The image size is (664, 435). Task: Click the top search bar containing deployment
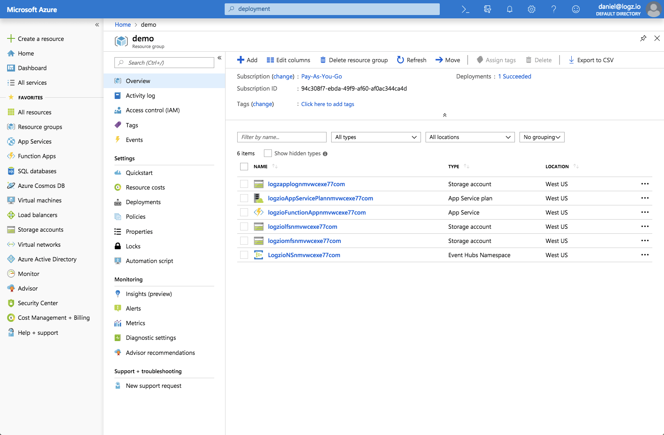click(332, 9)
